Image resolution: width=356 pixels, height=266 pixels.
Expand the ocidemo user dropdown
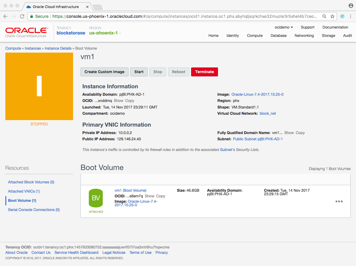click(284, 27)
